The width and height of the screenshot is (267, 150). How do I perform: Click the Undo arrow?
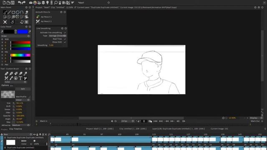20,2
